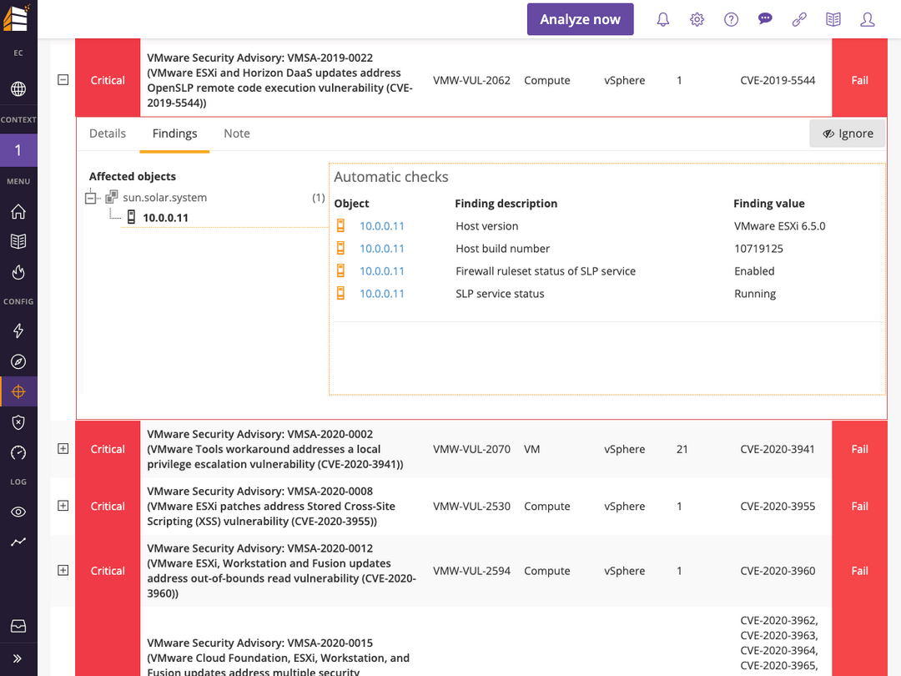901x676 pixels.
Task: Expand the VMSA-2020-0002 advisory row
Action: (63, 448)
